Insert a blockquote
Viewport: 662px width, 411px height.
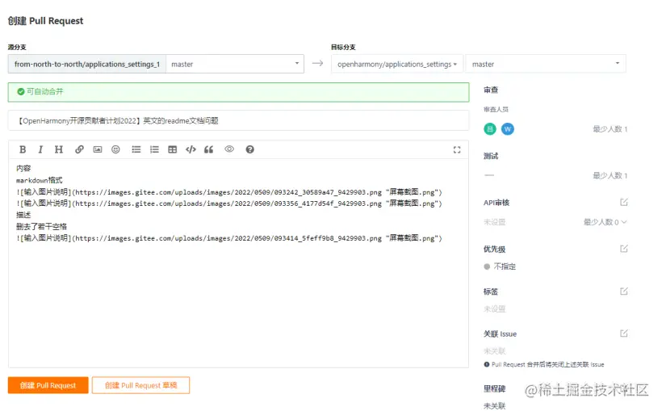tap(208, 149)
